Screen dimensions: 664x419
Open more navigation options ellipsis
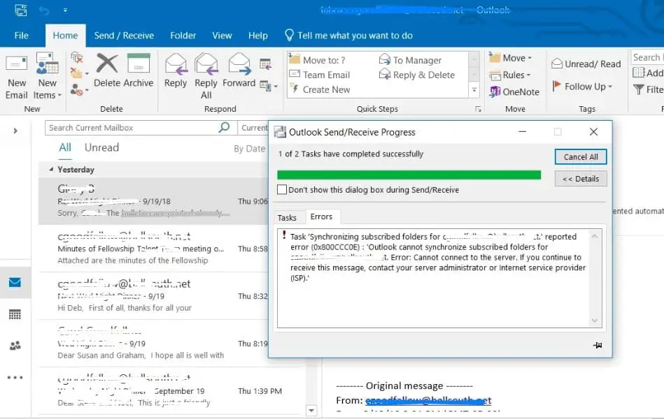pos(15,378)
